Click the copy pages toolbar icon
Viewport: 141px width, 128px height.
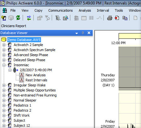(125, 18)
